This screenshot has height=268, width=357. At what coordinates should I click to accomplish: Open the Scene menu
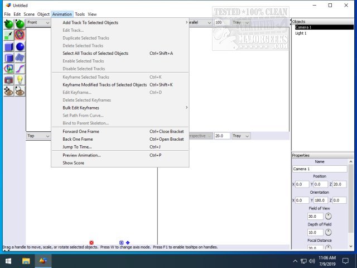pos(29,14)
